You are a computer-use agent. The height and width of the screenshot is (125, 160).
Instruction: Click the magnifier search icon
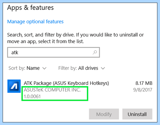[95, 52]
